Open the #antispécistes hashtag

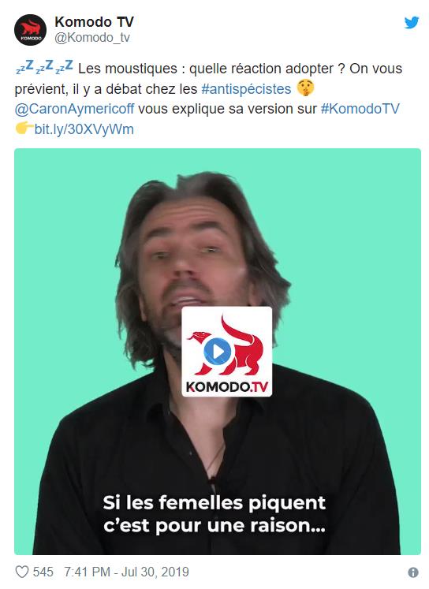[246, 89]
